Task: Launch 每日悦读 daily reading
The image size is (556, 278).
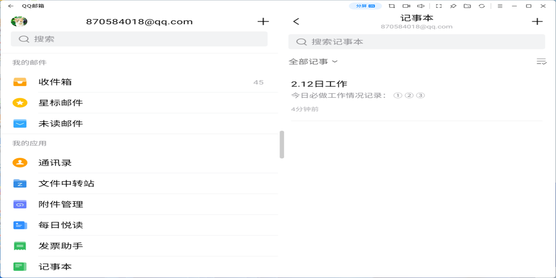Action: tap(60, 225)
